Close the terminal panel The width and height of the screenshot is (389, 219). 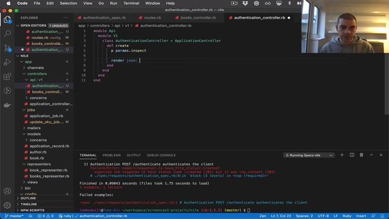[x=381, y=155]
